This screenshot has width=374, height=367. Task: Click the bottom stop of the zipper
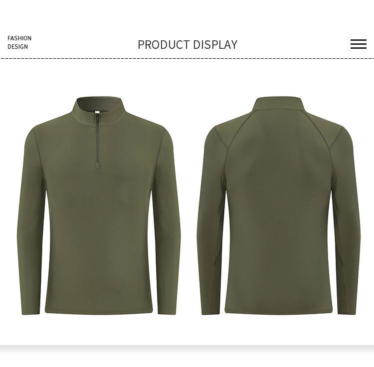(97, 164)
